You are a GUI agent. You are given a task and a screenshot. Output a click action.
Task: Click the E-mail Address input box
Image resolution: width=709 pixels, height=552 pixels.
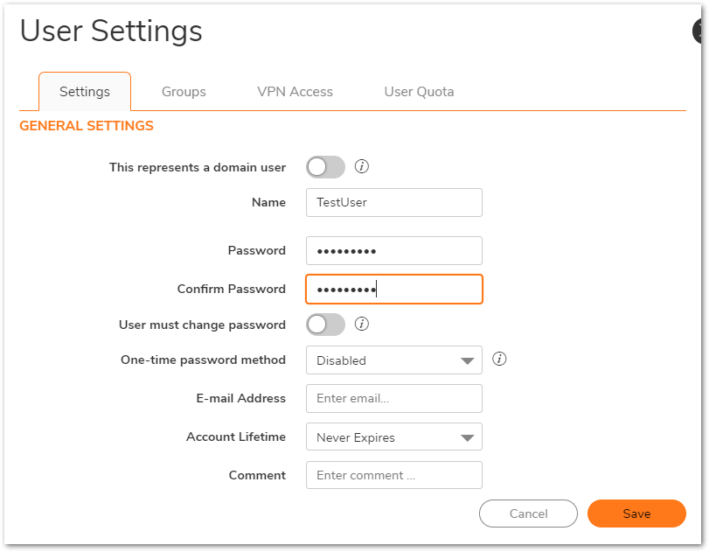(x=393, y=398)
